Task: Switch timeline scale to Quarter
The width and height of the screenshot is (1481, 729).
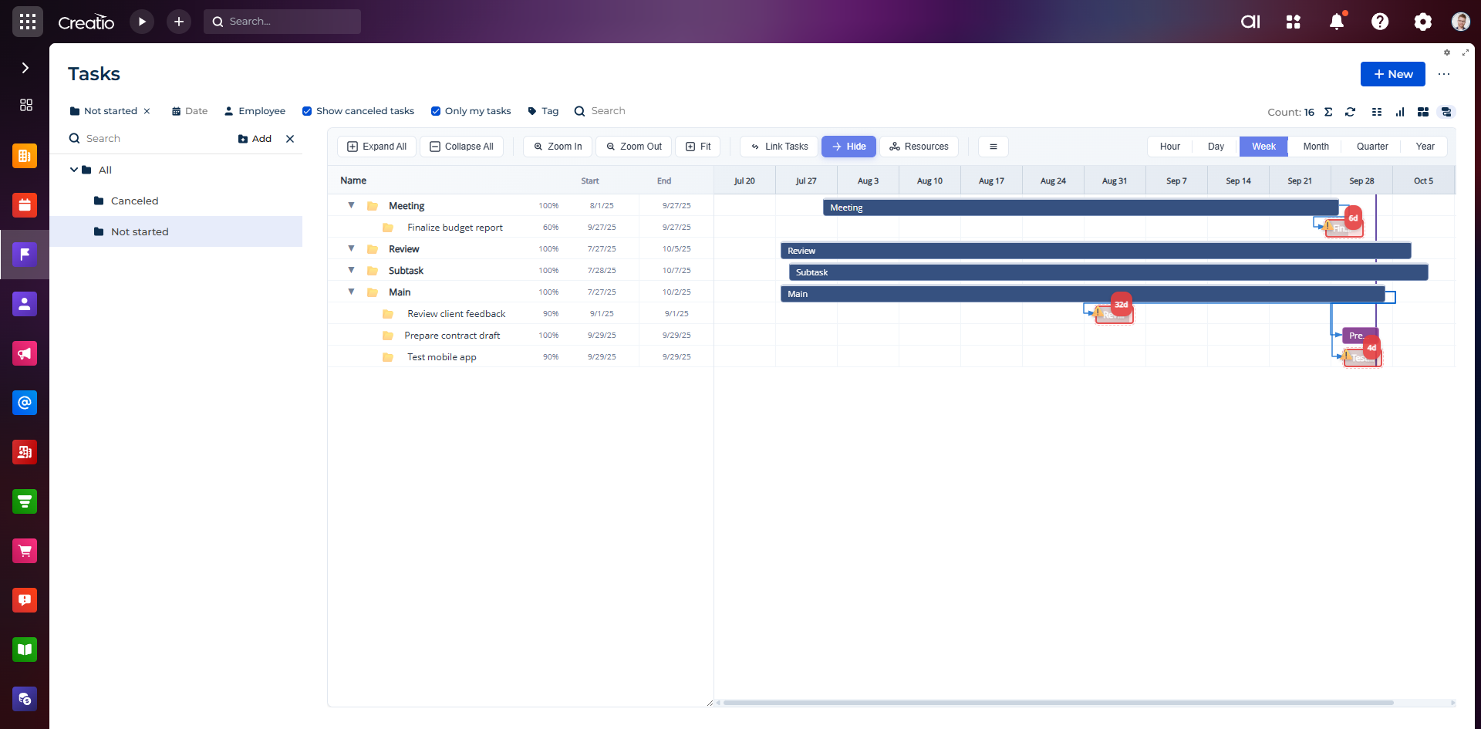Action: click(1371, 147)
